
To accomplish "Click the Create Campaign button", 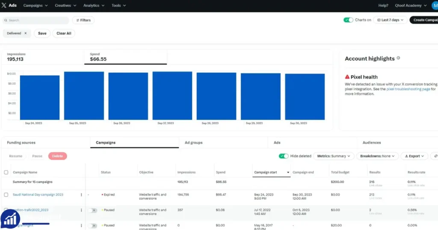I will (424, 20).
